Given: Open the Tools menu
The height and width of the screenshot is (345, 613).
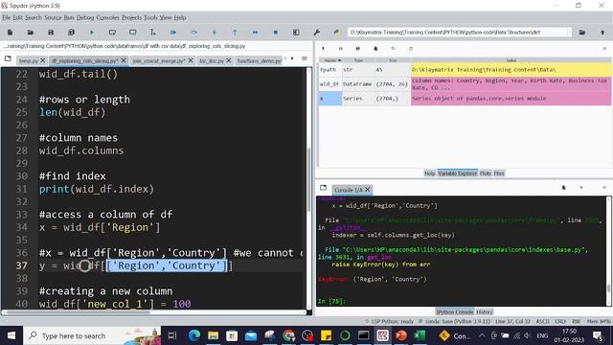Looking at the screenshot, I should point(150,17).
